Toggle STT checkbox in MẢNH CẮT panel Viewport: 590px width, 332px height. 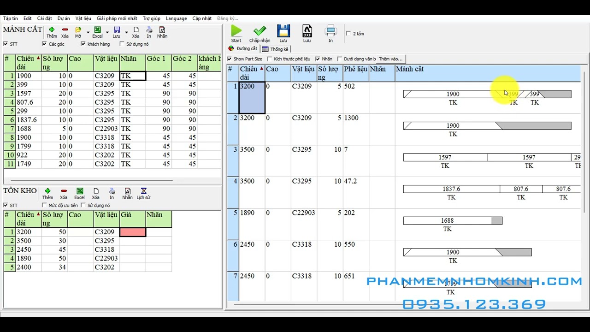click(6, 44)
